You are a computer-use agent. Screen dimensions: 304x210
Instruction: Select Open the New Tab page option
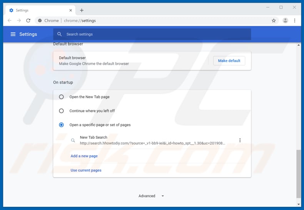click(x=61, y=97)
